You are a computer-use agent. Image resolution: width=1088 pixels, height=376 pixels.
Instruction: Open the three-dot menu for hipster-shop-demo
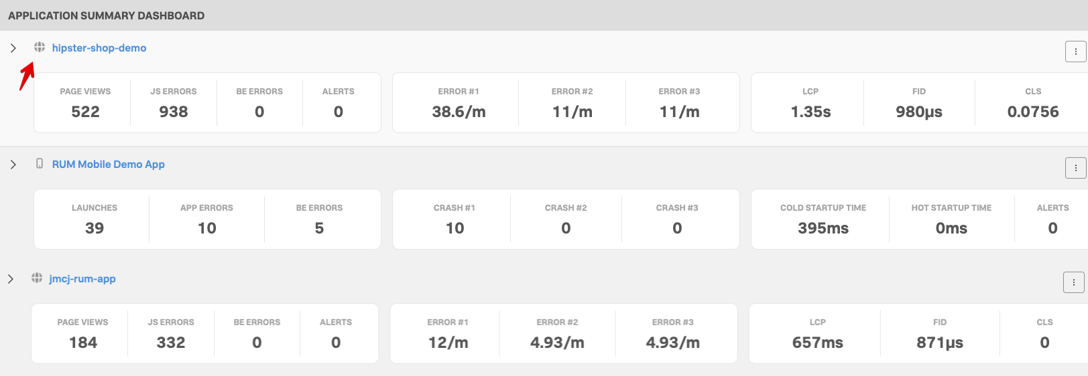[1075, 52]
